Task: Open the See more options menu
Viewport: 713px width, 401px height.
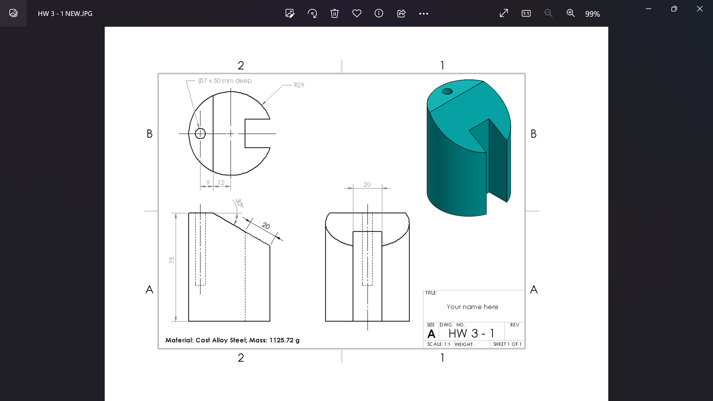Action: 424,13
